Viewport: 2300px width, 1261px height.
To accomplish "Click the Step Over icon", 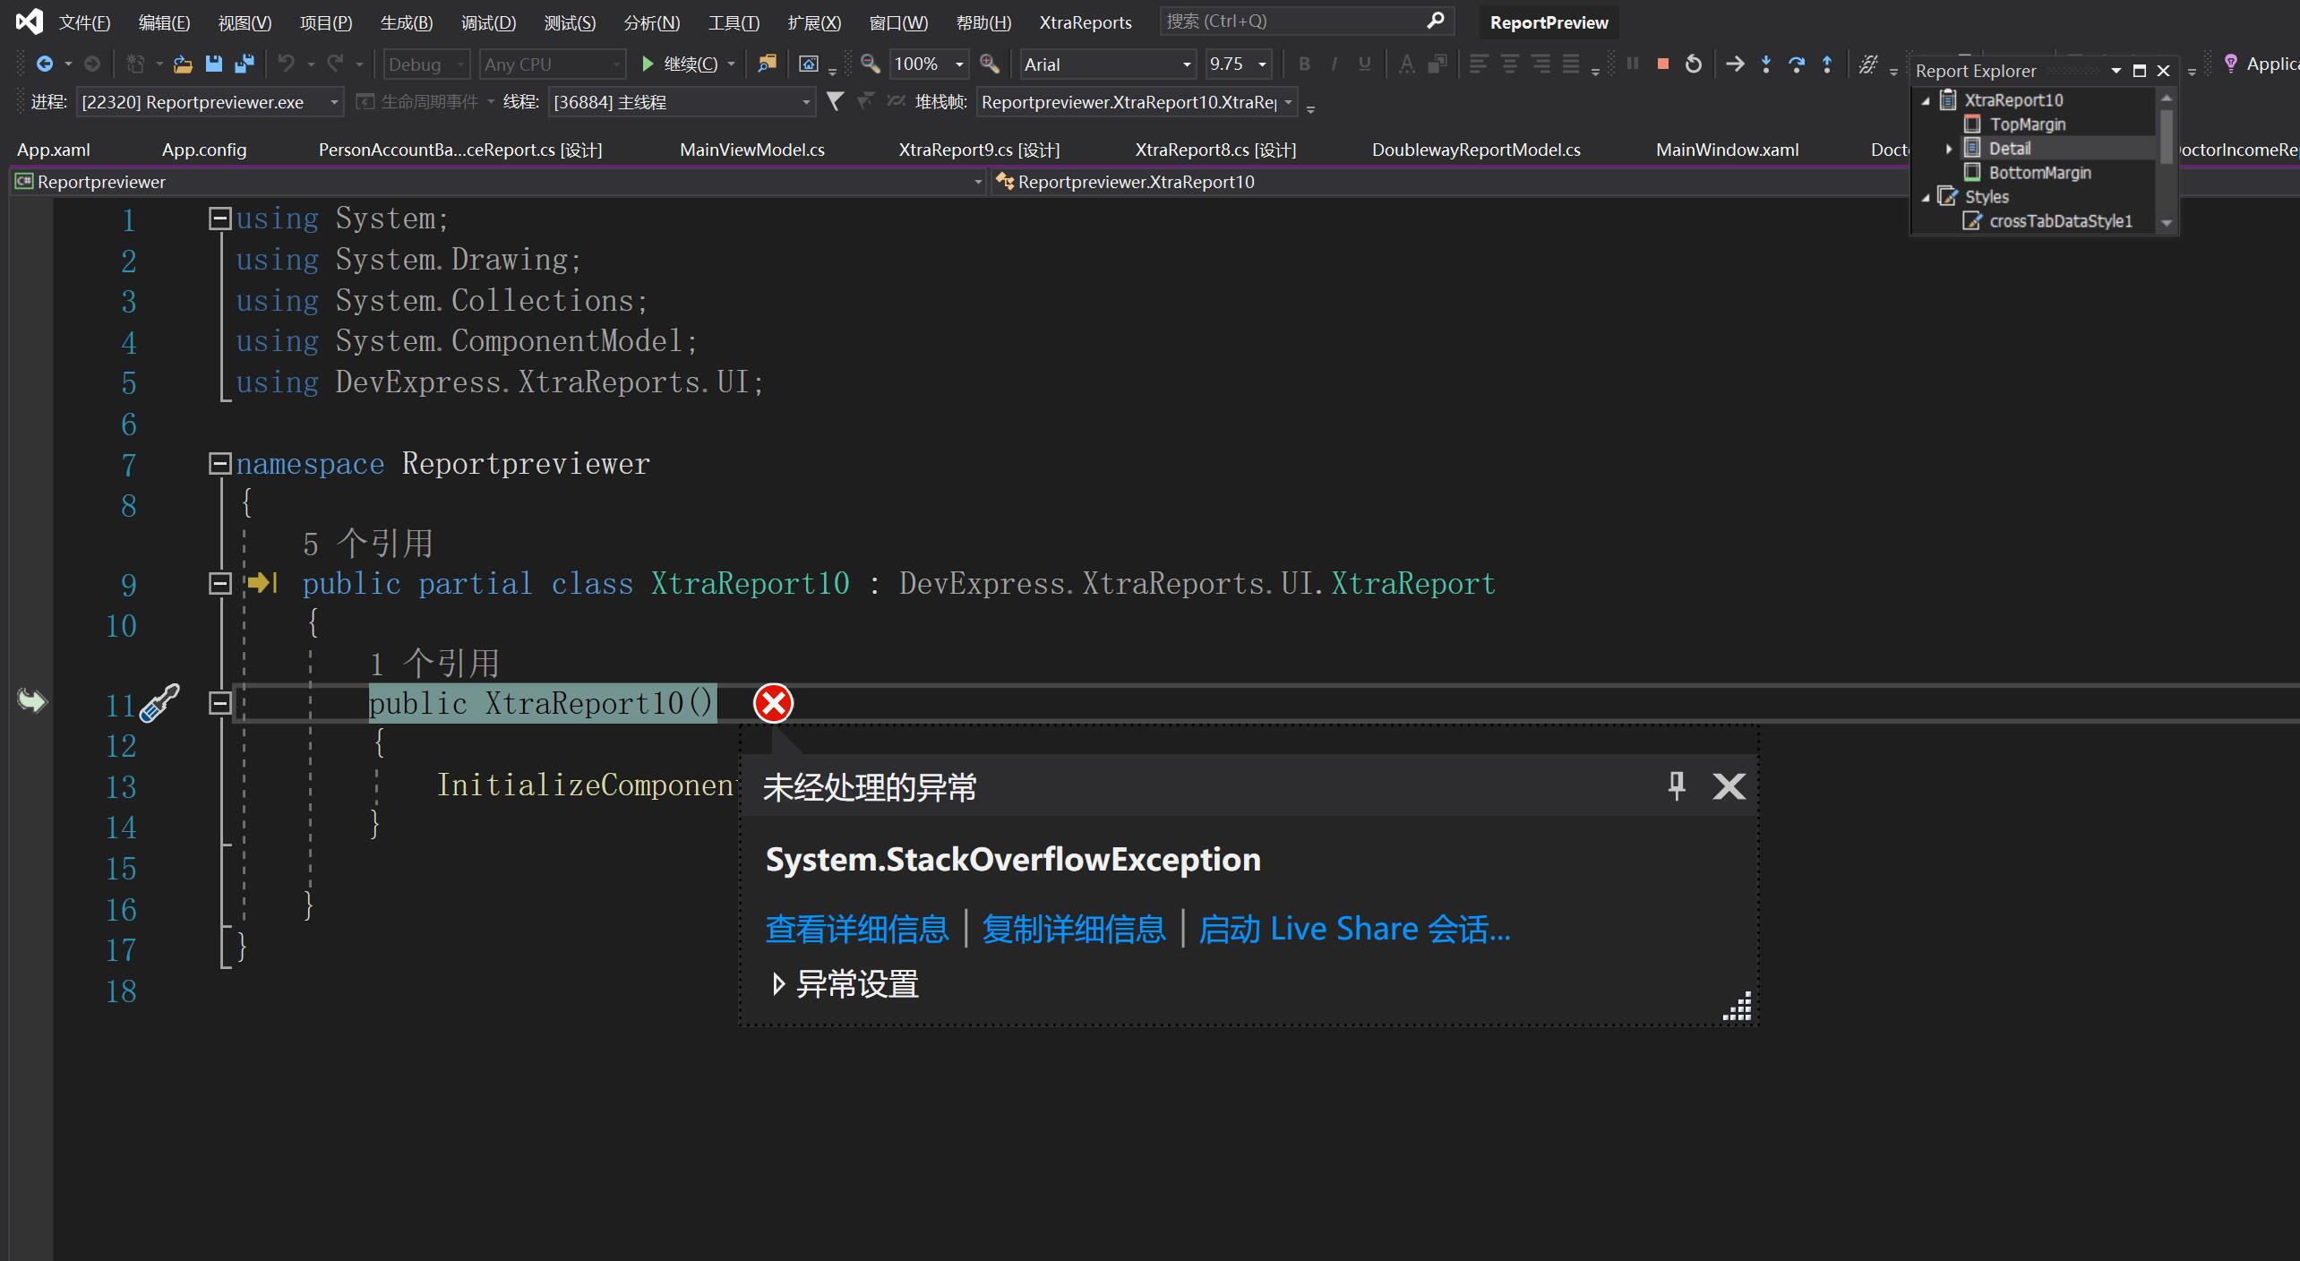I will coord(1797,64).
